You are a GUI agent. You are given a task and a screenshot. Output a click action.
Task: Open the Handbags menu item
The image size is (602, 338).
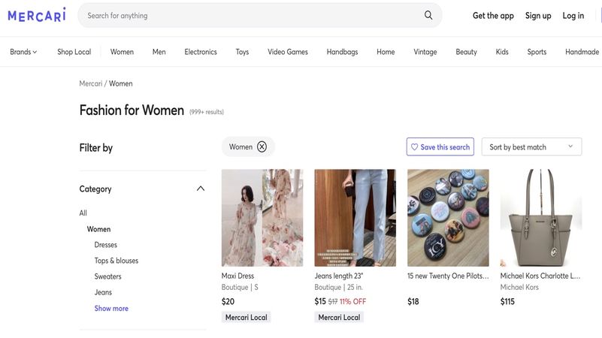tap(342, 52)
